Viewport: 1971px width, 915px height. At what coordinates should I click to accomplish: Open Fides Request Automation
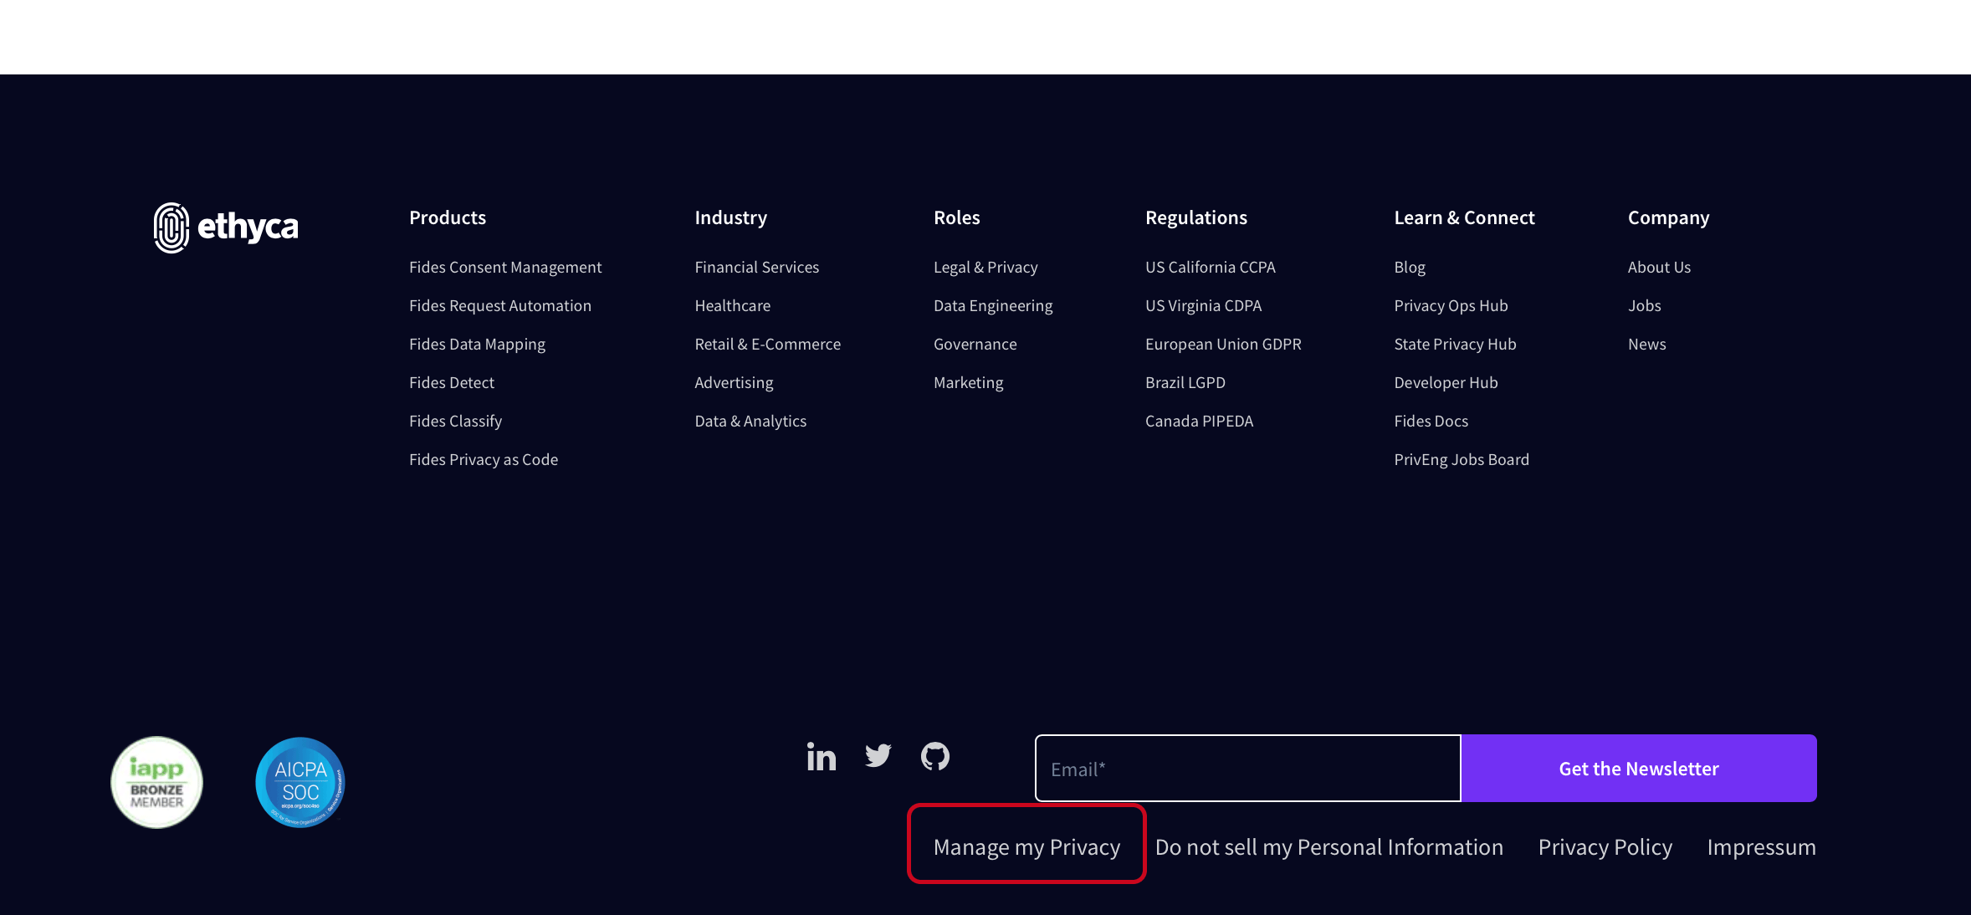pyautogui.click(x=500, y=305)
